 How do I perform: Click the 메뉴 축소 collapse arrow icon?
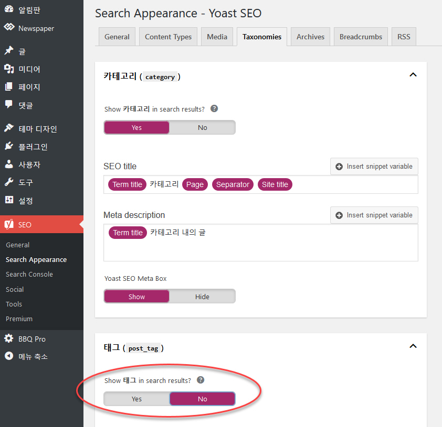pos(9,356)
